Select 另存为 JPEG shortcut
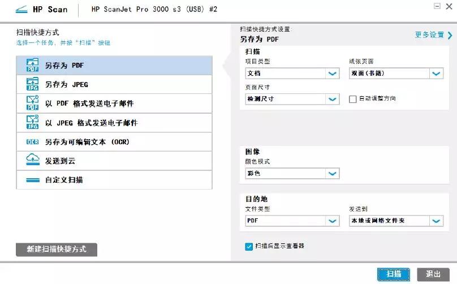 coord(114,84)
